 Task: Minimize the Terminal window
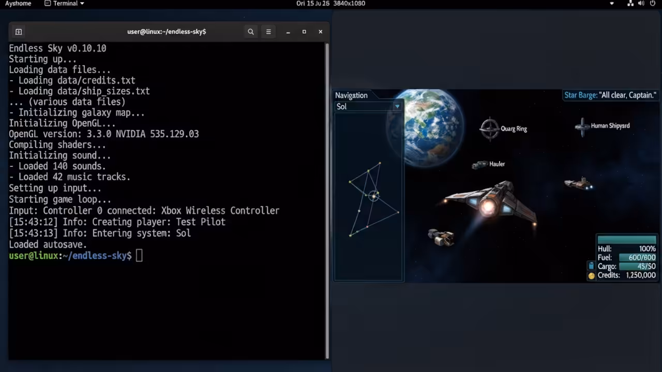(x=288, y=32)
